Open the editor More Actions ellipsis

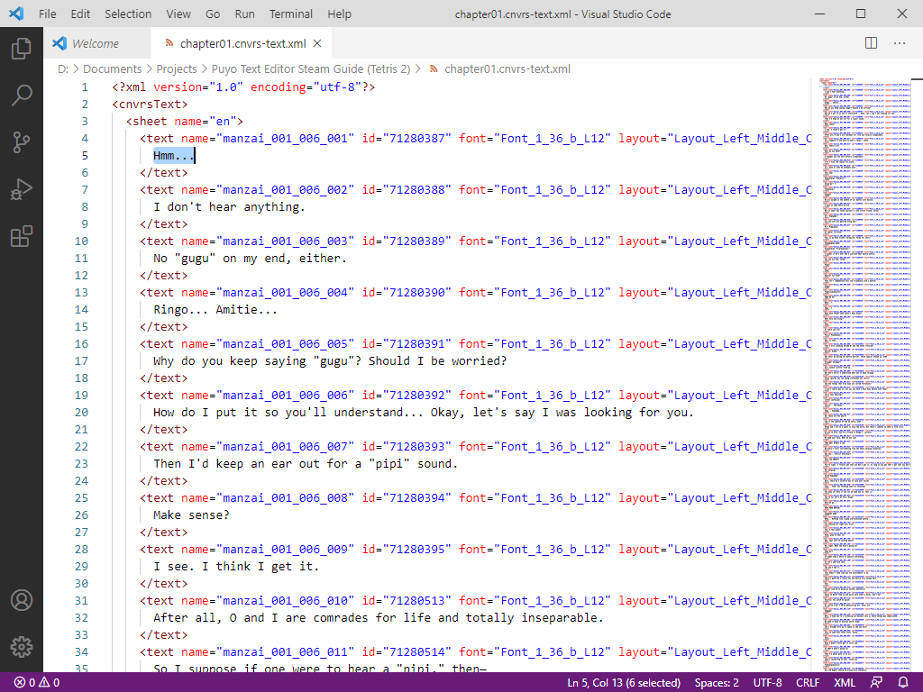[x=899, y=43]
